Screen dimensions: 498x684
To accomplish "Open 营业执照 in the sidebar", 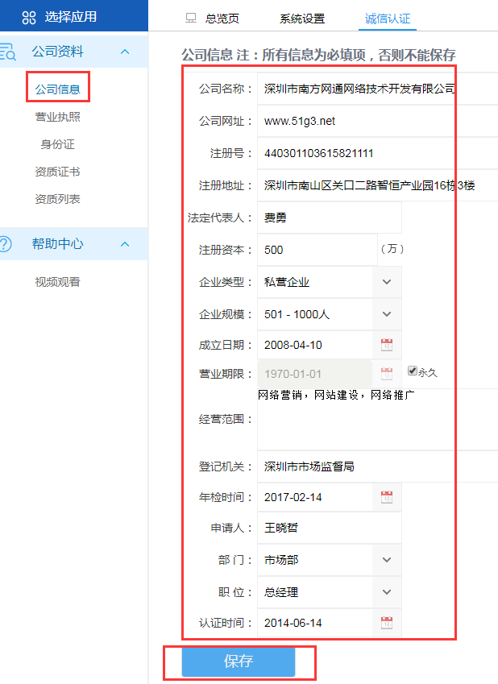I will 57,117.
